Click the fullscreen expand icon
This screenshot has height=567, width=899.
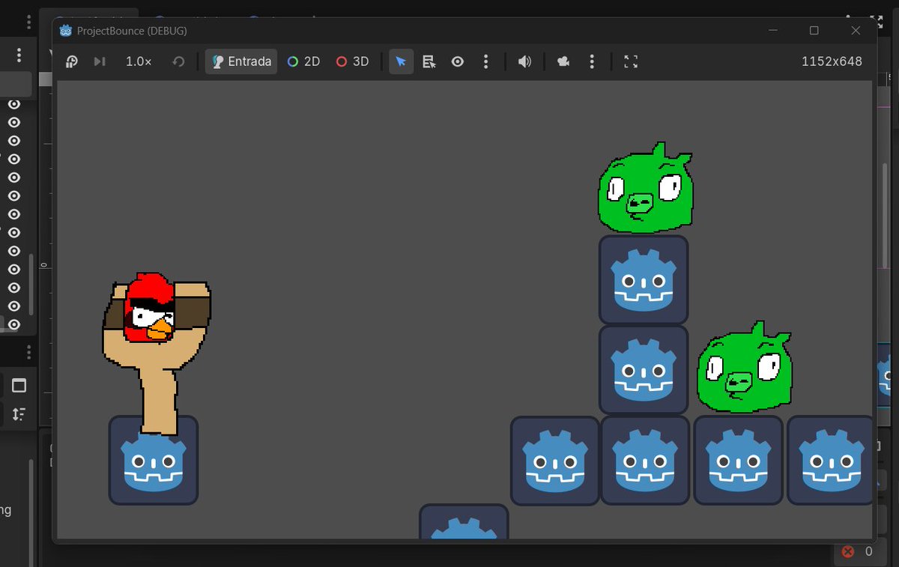click(x=631, y=61)
